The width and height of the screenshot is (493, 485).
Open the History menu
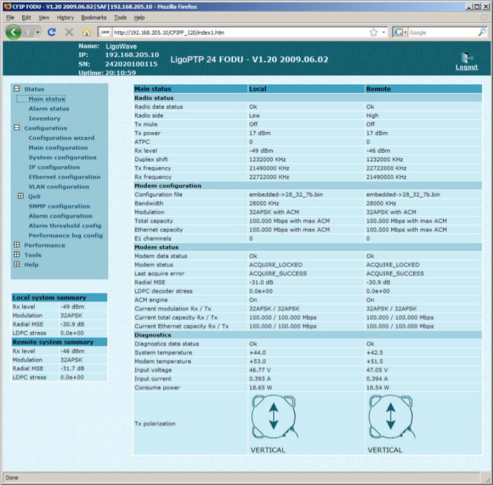click(x=65, y=18)
